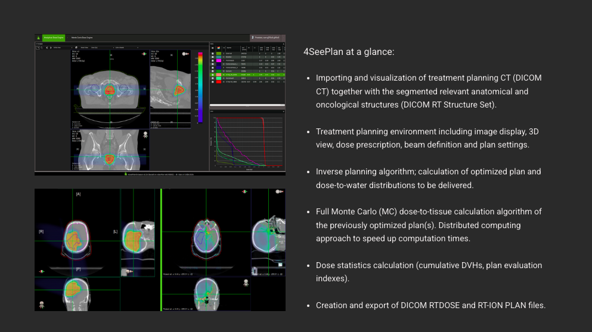Click the rainbow color column header icon
Screen dimensions: 592x332
(219, 48)
